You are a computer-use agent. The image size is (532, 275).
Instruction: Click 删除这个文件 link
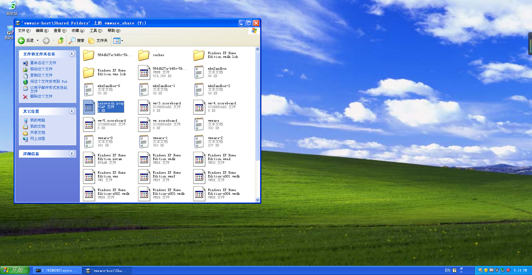[x=41, y=96]
